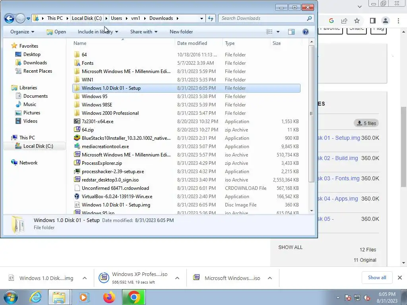Viewport: 407px width, 305px height.
Task: Click the processhacker-2.39-setup.exe icon
Action: click(x=77, y=172)
